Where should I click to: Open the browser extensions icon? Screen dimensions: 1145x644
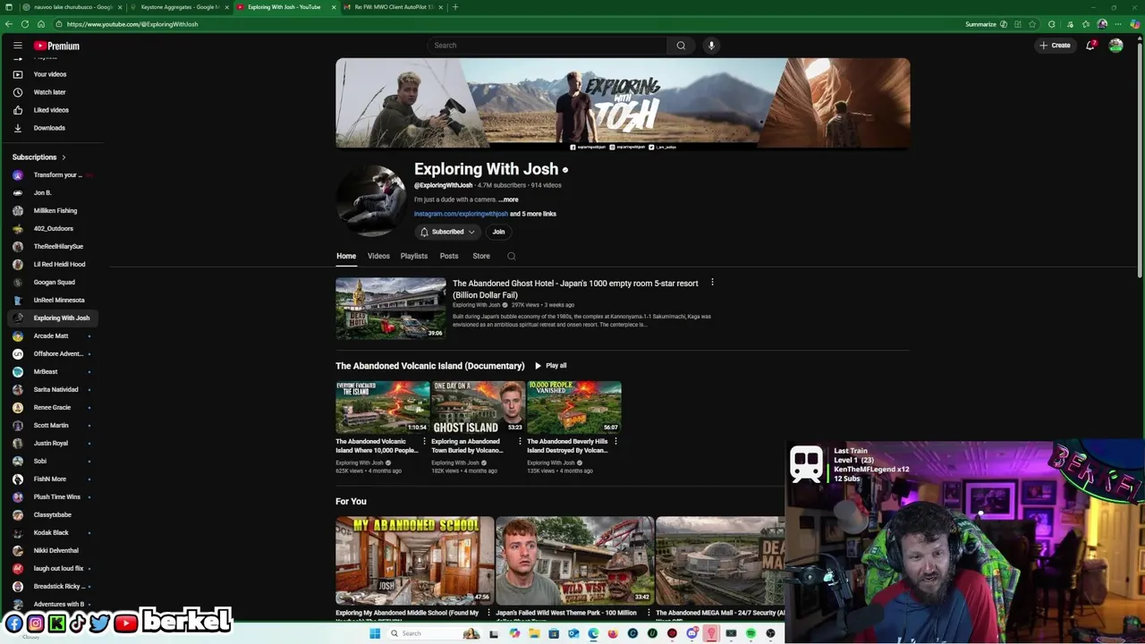click(x=1051, y=24)
